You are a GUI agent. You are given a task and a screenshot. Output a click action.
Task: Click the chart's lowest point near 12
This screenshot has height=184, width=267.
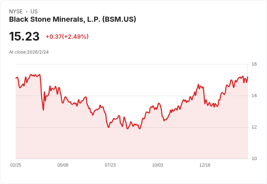140,129
